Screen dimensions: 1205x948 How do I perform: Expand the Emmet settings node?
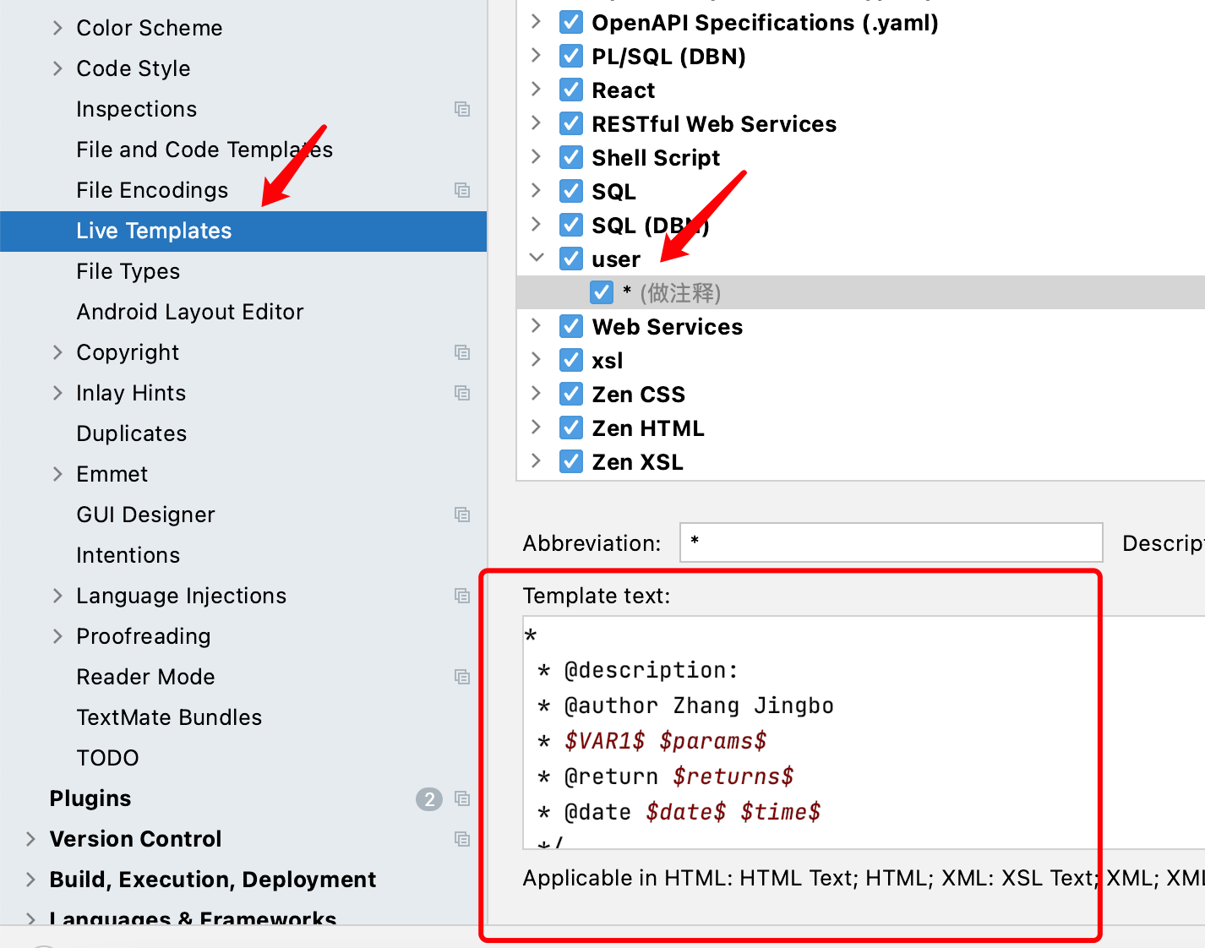click(x=57, y=474)
